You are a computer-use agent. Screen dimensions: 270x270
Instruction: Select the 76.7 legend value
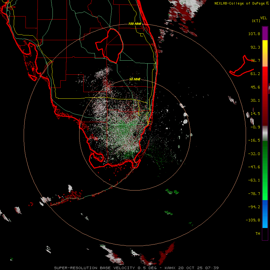click(x=255, y=60)
